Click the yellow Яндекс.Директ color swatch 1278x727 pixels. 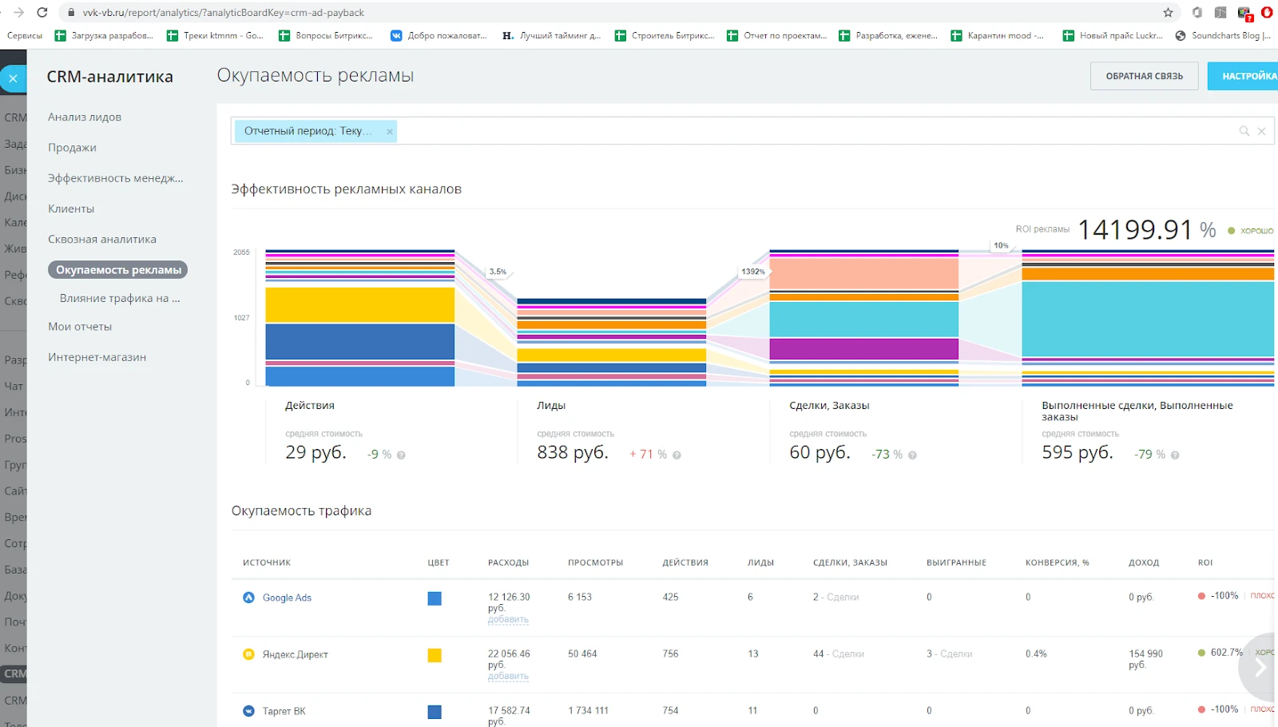tap(435, 655)
